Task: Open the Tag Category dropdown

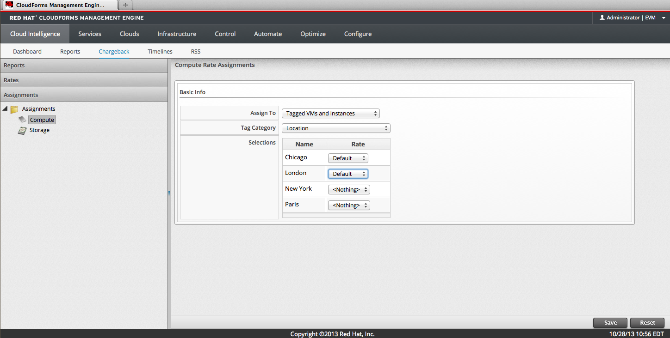Action: tap(335, 128)
